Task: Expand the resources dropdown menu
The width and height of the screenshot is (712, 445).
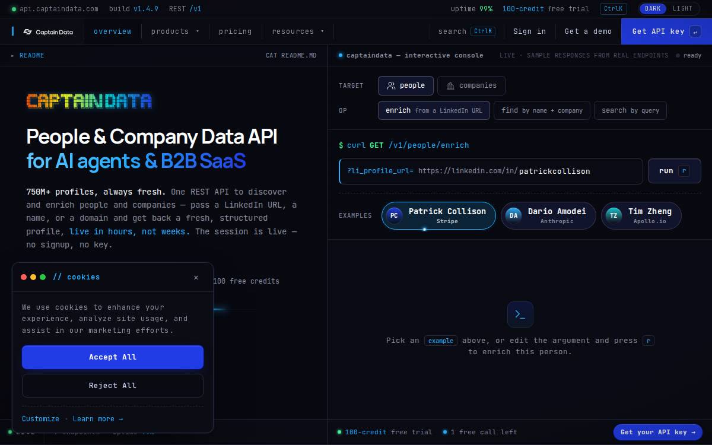Action: (x=298, y=31)
